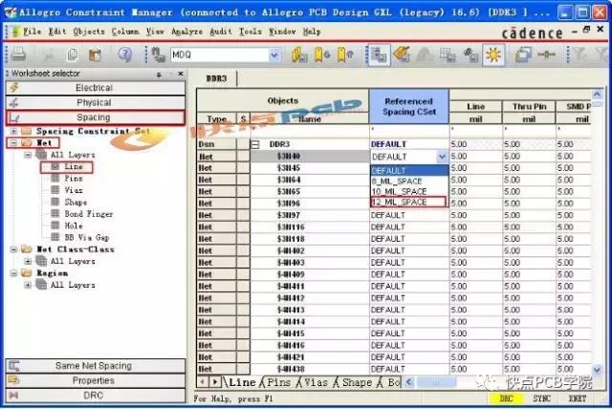Open the Audit menu
The image size is (612, 409).
tap(221, 32)
